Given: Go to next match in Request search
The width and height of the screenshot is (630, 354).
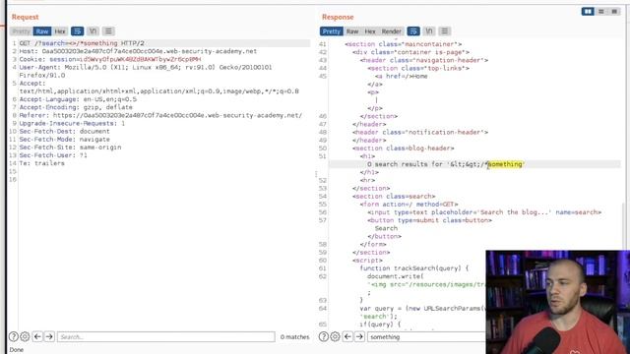Looking at the screenshot, I should (49, 336).
